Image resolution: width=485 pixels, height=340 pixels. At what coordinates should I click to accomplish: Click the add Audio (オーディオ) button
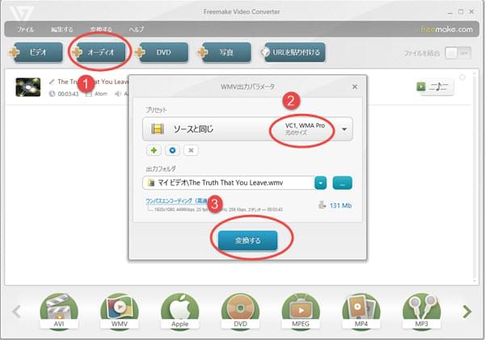tap(99, 52)
